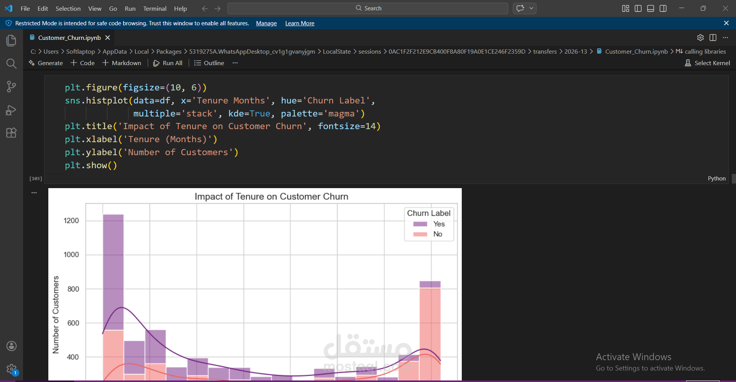Open the notebook Outline
This screenshot has width=736, height=382.
[x=209, y=63]
